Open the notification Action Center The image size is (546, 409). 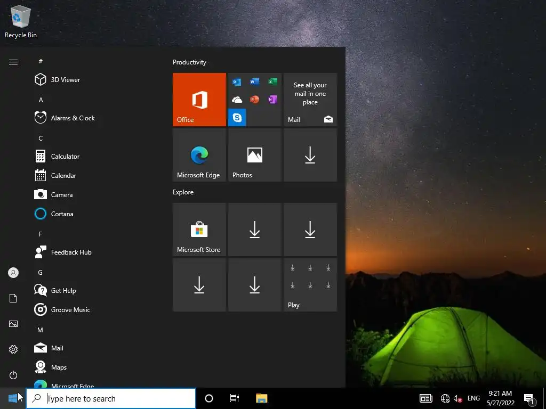pos(529,399)
